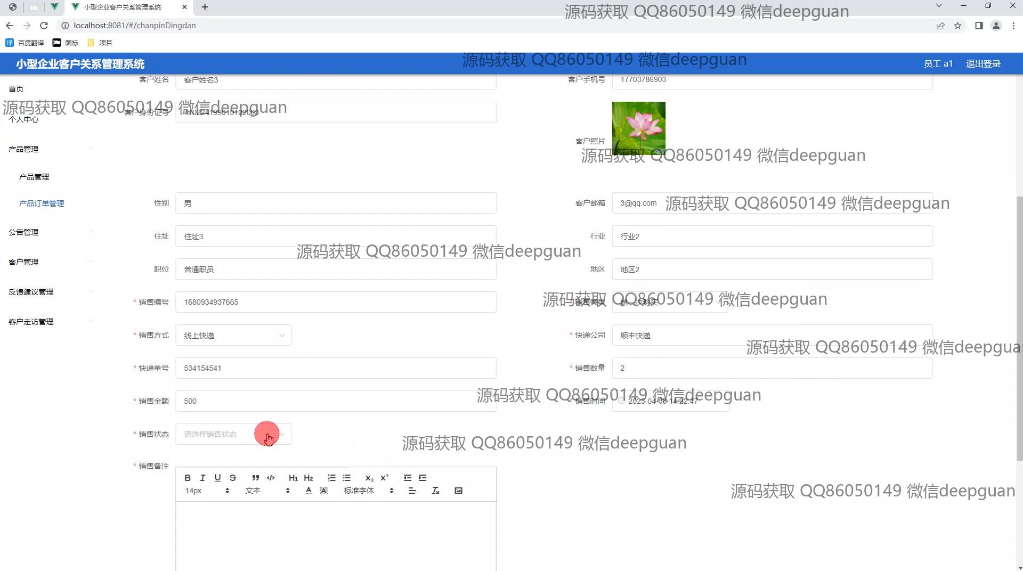Clear text formatting in the editor

(x=435, y=491)
